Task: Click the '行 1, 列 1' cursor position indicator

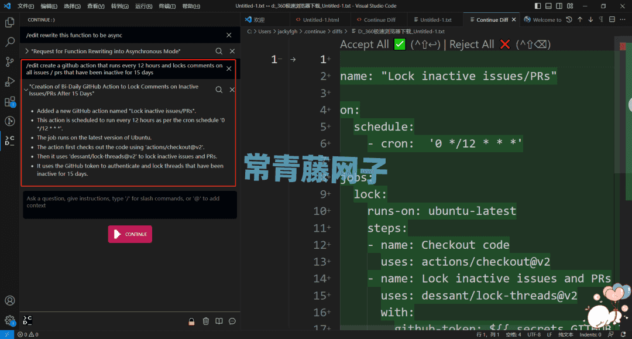Action: [x=487, y=334]
